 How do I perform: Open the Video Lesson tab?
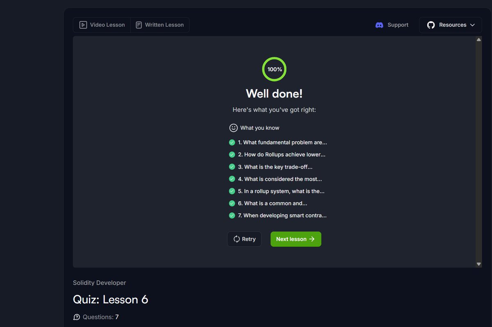102,25
